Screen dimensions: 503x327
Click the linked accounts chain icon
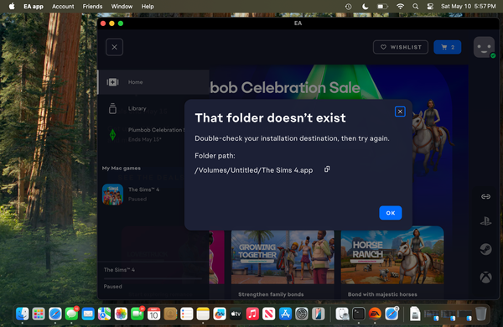(x=485, y=196)
